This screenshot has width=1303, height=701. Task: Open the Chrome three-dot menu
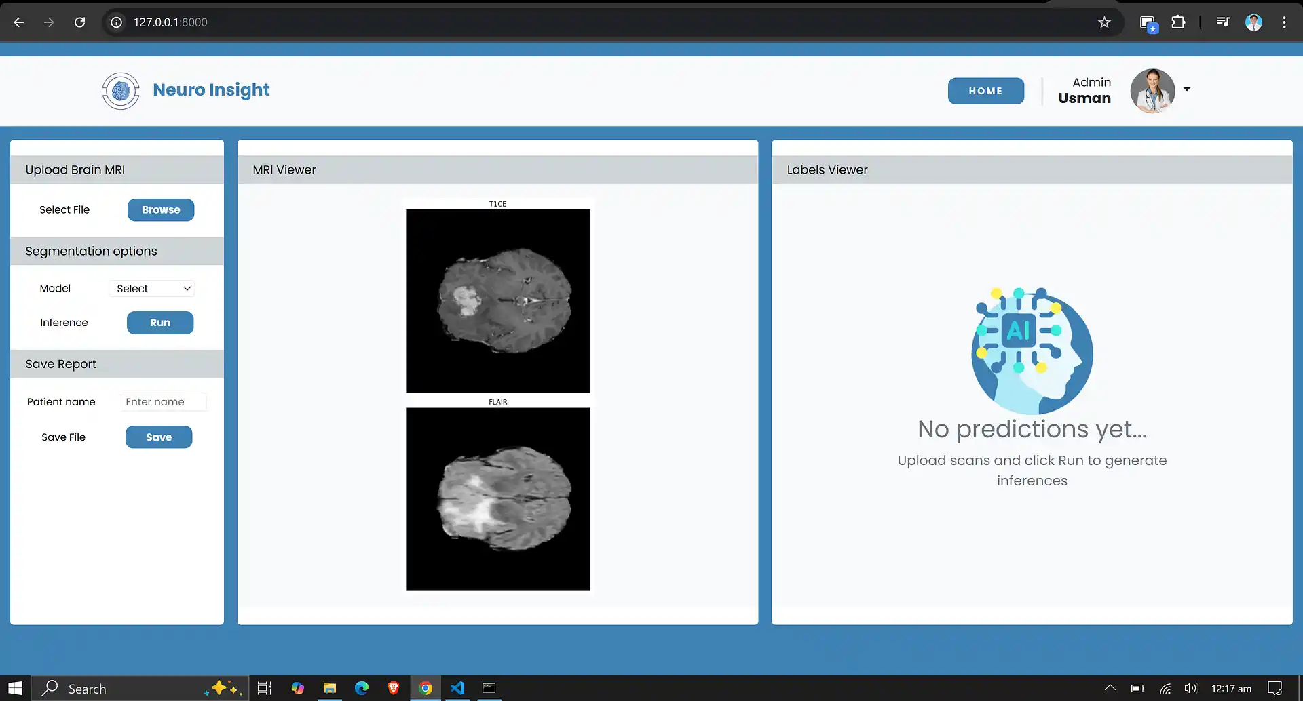[1284, 22]
